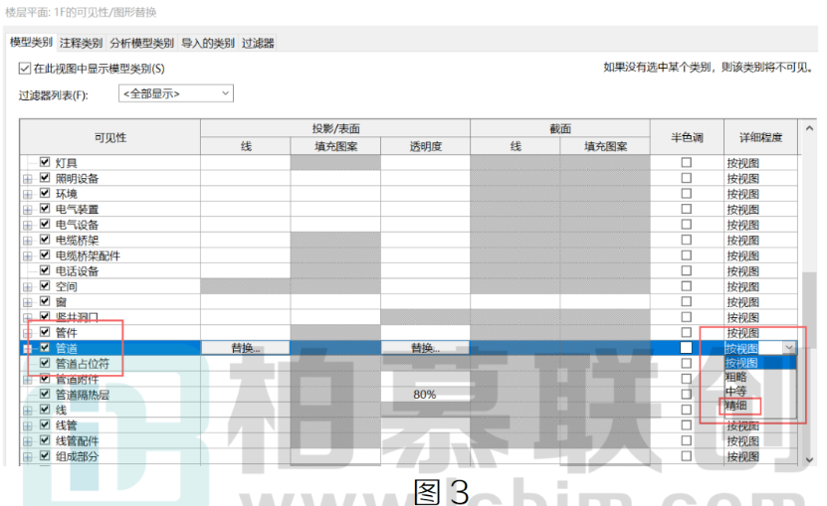Toggle visibility checkbox for 管道隔热层
827x506 pixels.
(45, 394)
